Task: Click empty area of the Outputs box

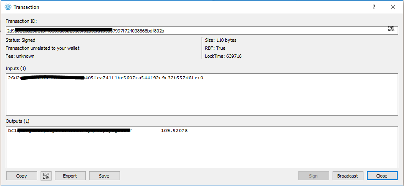Action: pos(202,152)
